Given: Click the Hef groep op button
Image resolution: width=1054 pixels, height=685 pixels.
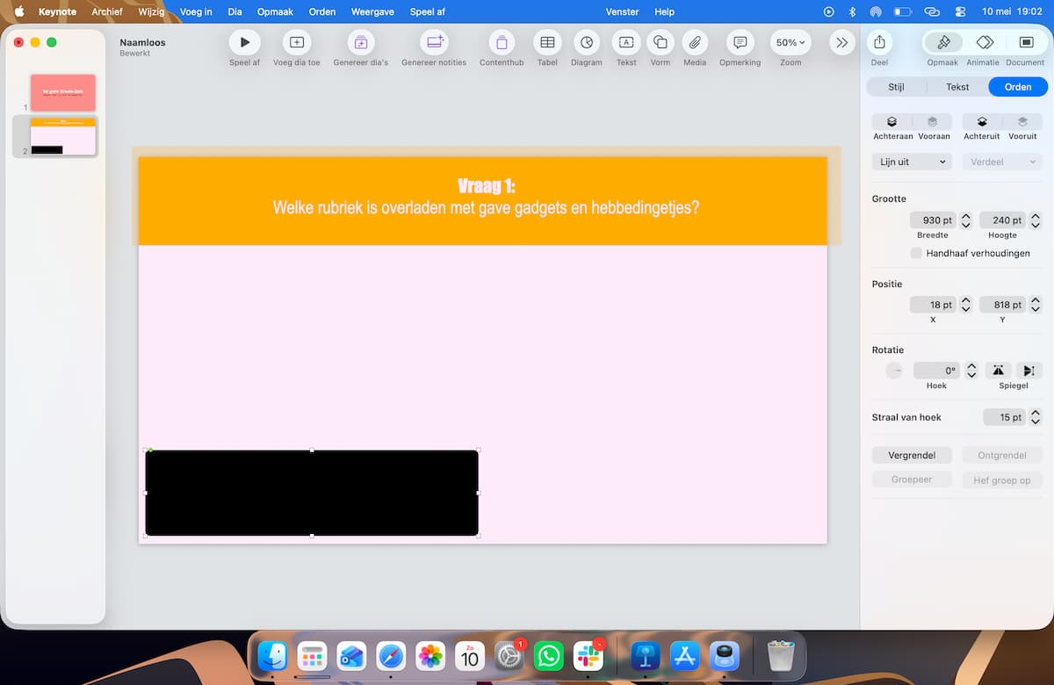Looking at the screenshot, I should click(1002, 479).
